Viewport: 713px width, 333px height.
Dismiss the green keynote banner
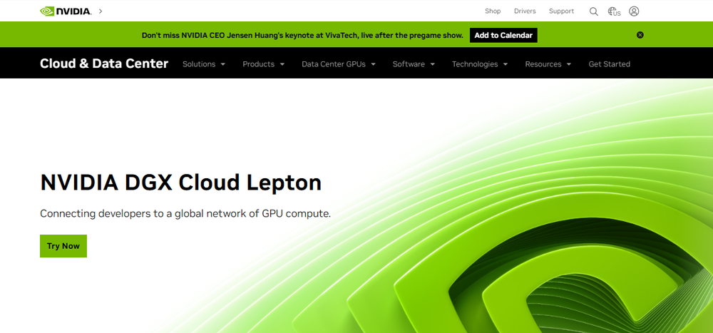click(x=640, y=35)
